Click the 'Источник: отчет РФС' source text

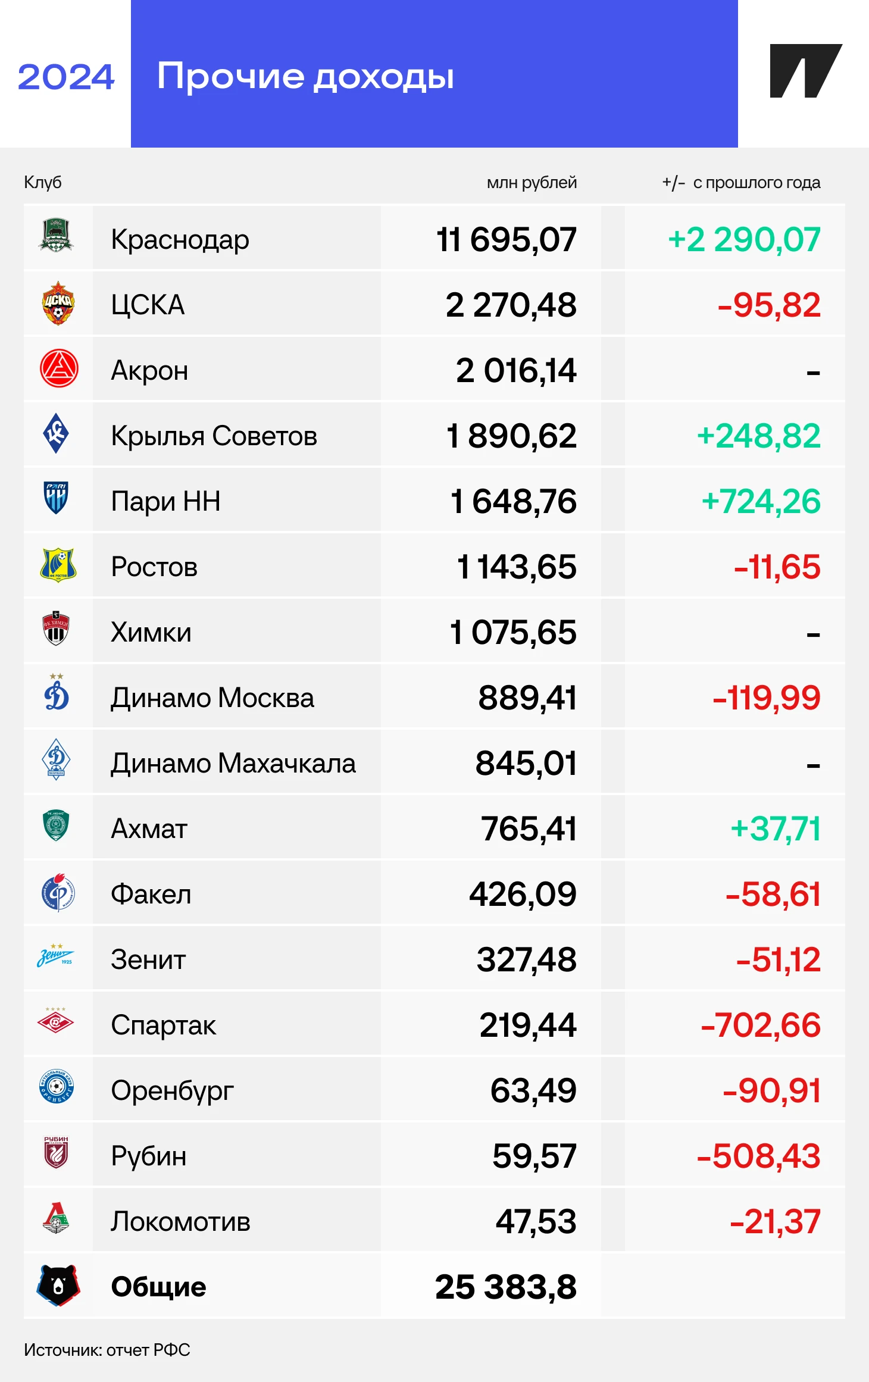107,1350
